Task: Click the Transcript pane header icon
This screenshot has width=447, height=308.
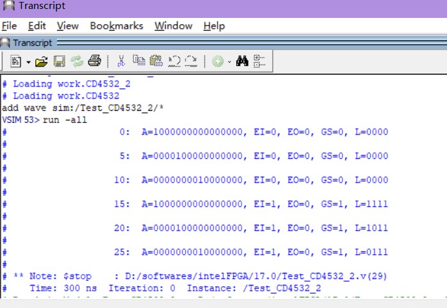Action: tap(5, 43)
